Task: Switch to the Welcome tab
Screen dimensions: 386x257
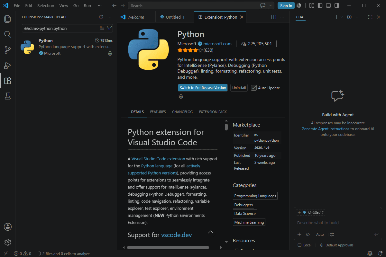Action: (136, 17)
